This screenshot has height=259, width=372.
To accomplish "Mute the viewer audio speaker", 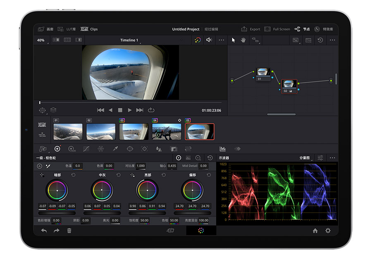I will [209, 40].
